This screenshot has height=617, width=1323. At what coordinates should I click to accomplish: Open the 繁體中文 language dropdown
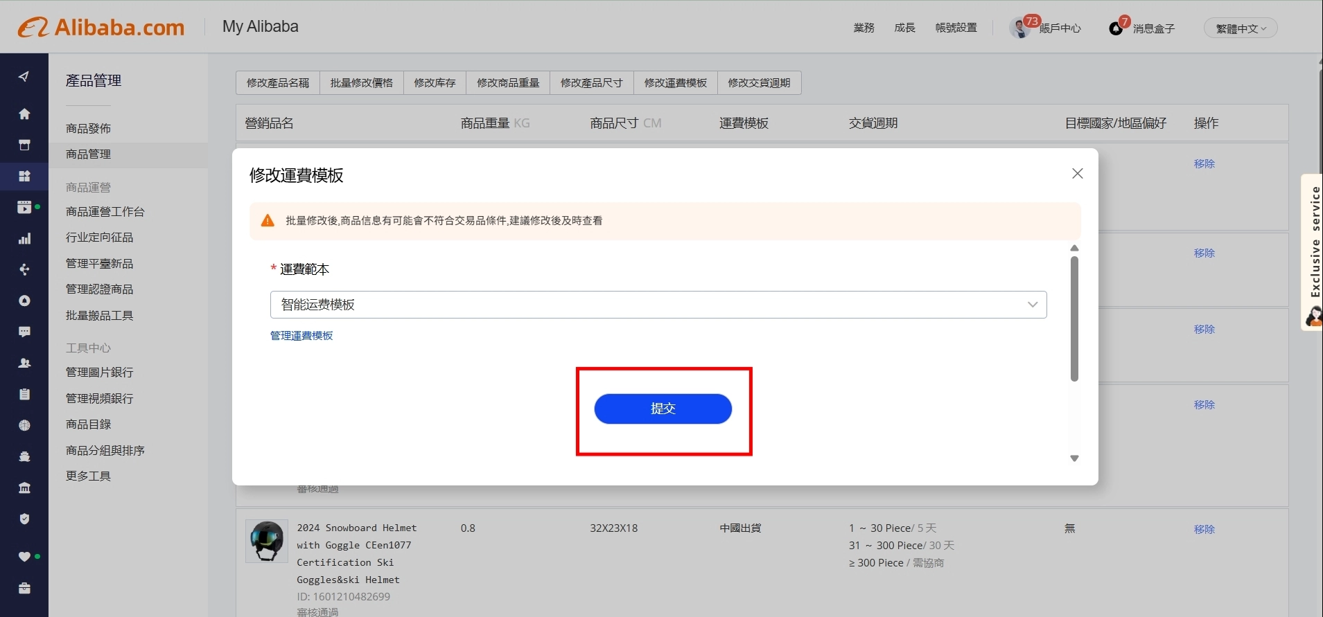click(x=1241, y=28)
